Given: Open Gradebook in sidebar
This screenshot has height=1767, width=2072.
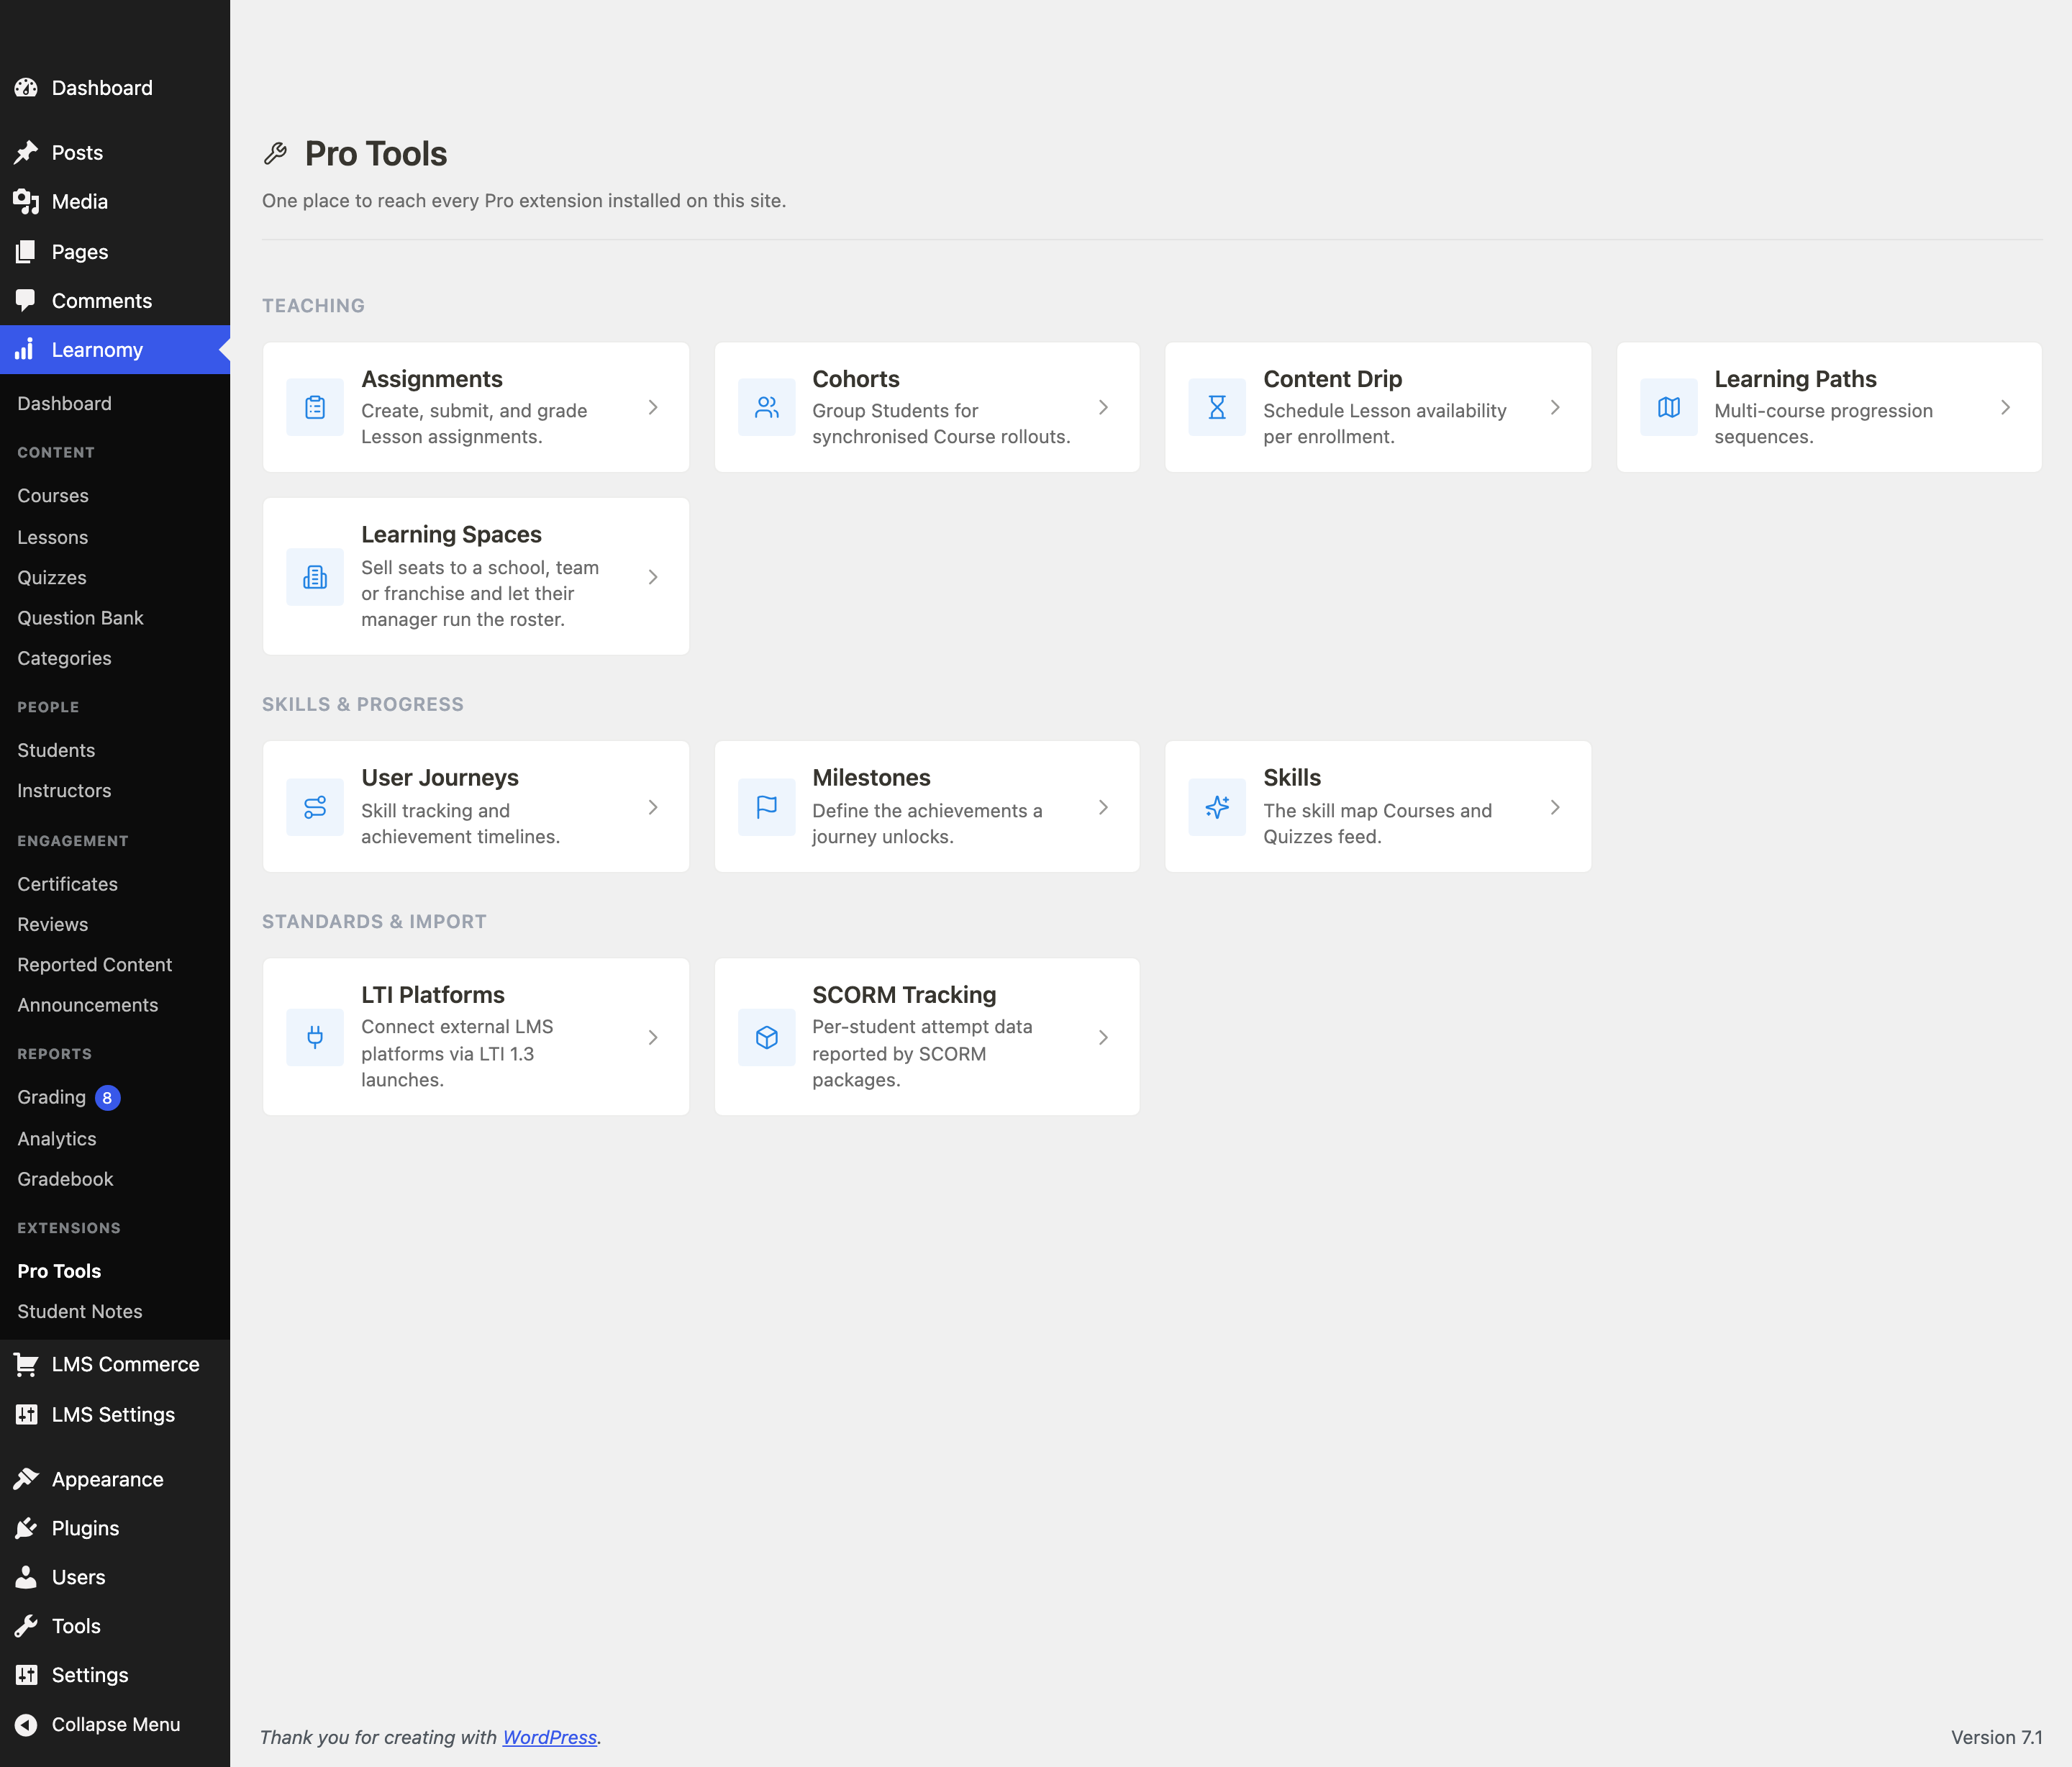Looking at the screenshot, I should tap(65, 1179).
